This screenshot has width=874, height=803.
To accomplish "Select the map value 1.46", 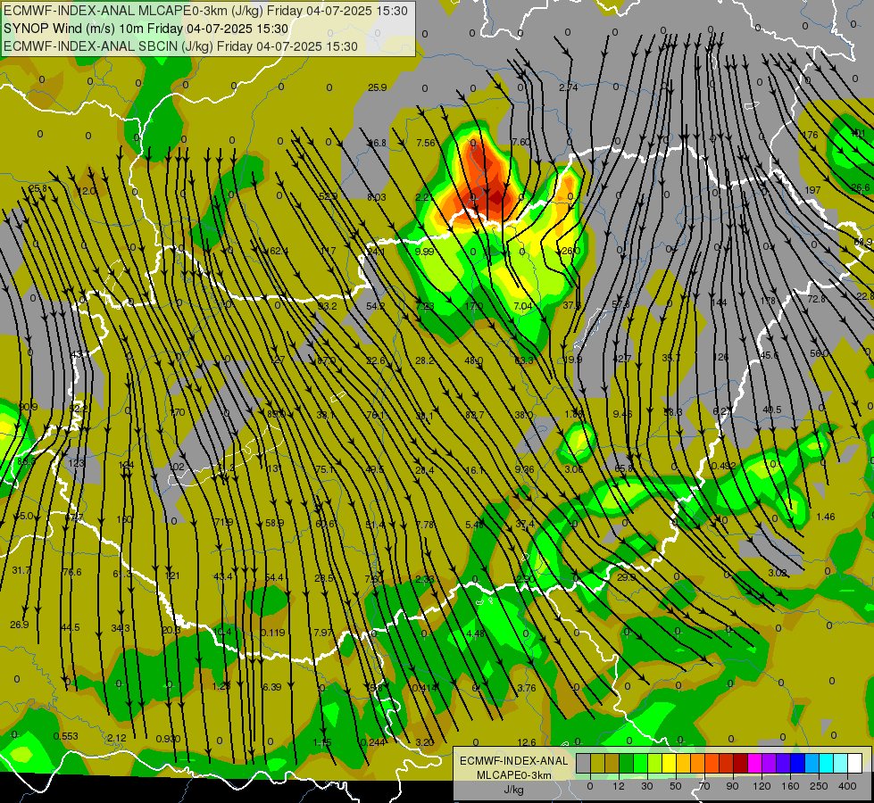I will coord(826,517).
